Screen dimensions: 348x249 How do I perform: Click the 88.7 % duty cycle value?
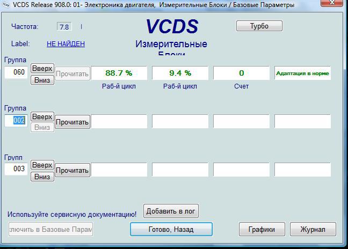tap(119, 73)
